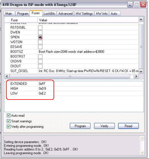Click the log panel scroll down arrow
The height and width of the screenshot is (159, 149).
(142, 153)
